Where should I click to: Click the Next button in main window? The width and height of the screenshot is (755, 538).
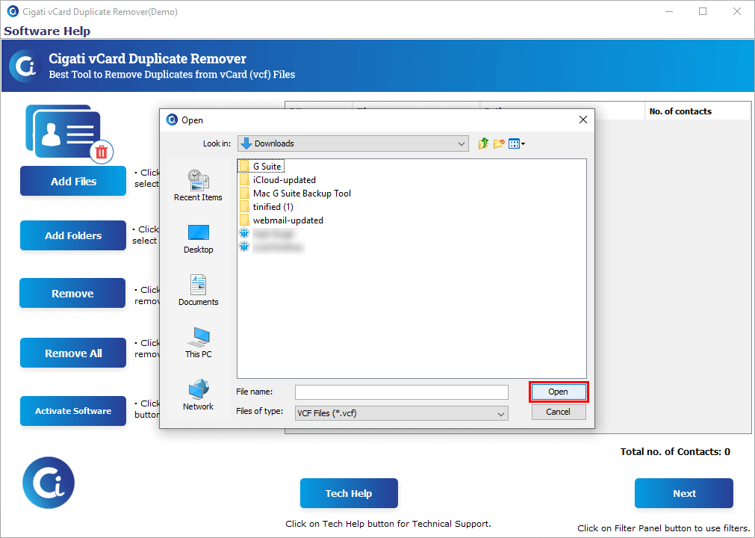click(684, 493)
